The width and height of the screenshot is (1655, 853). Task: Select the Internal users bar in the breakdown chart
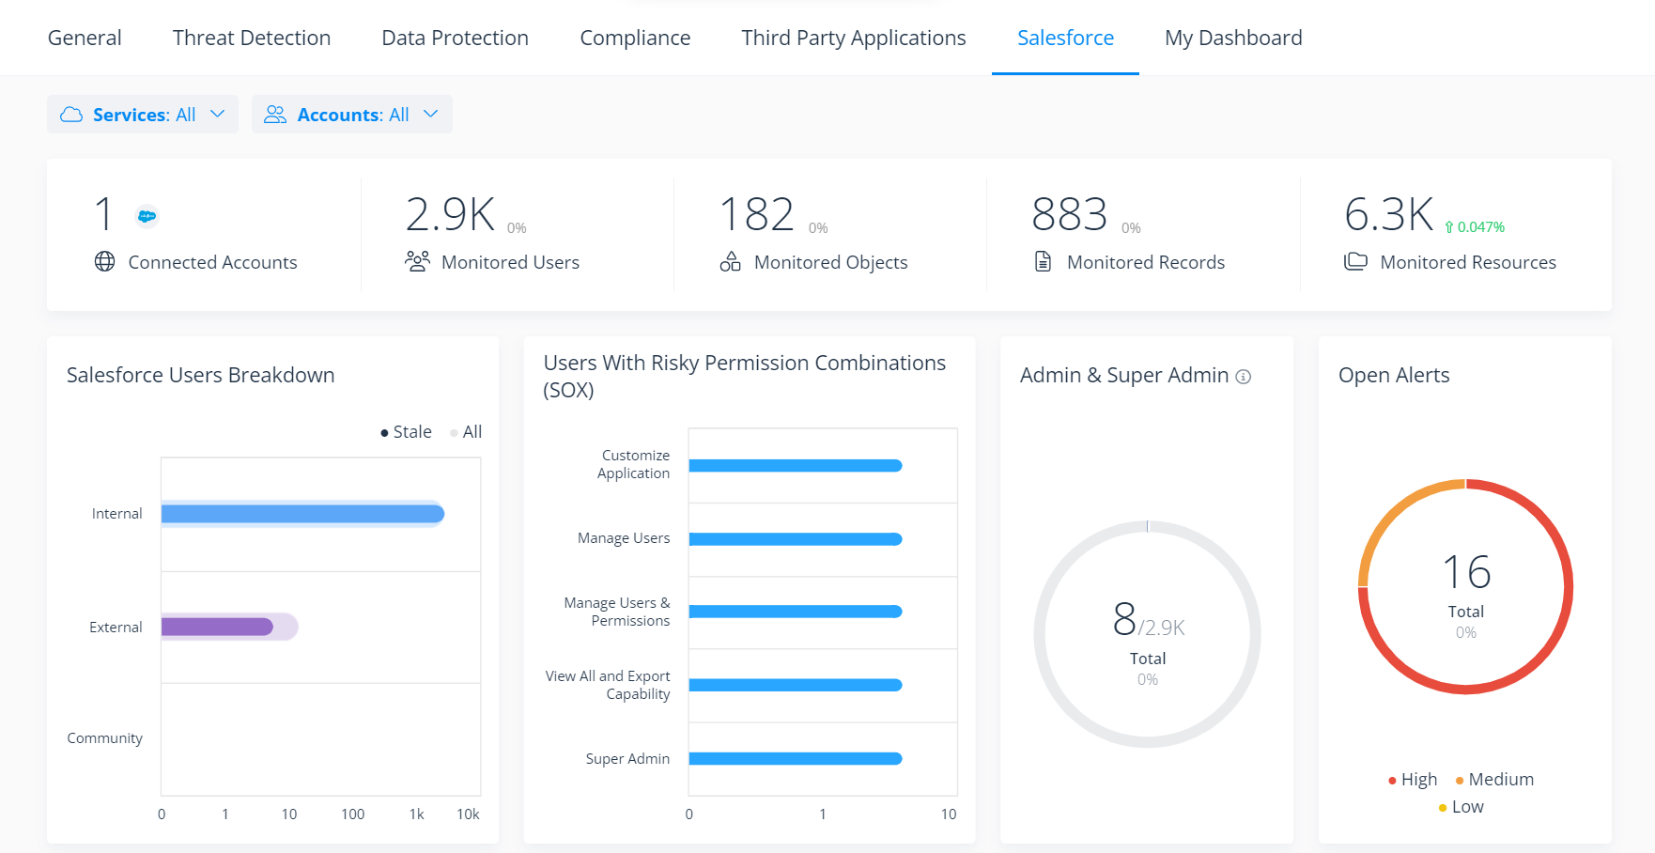(301, 514)
